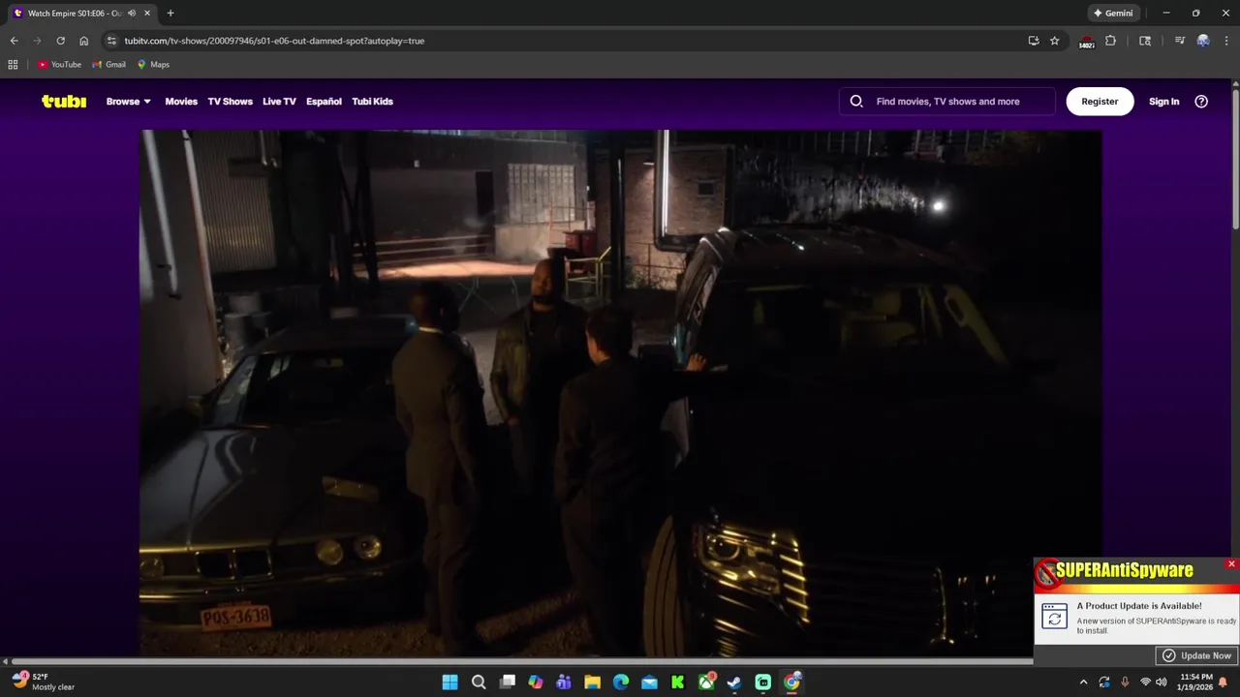Bookmark this page with the star icon

tap(1054, 41)
